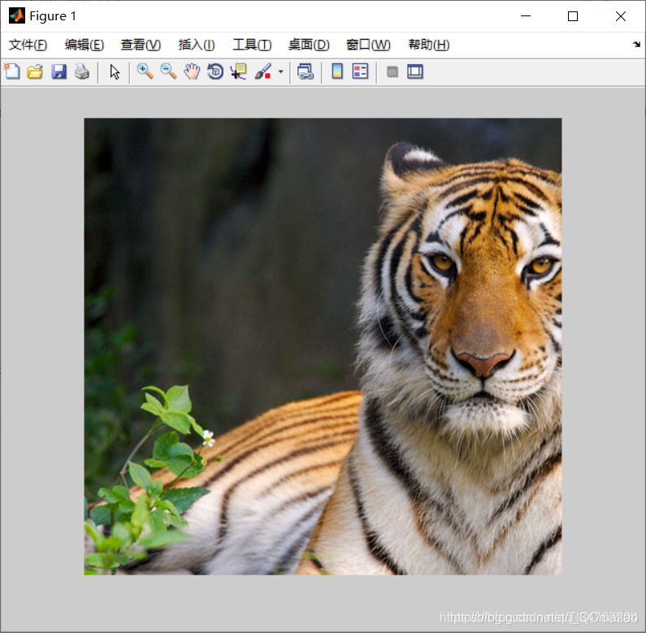Screen dimensions: 646x633
Task: Print the figure using the printer icon
Action: pyautogui.click(x=82, y=72)
